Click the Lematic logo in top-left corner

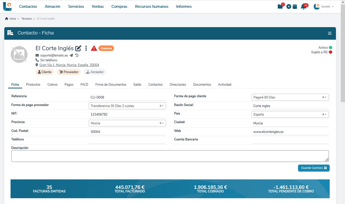(7, 7)
